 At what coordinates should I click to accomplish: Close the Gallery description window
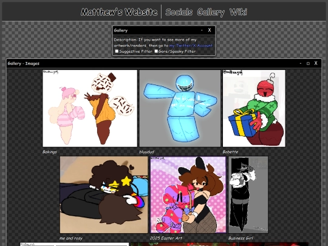[210, 30]
